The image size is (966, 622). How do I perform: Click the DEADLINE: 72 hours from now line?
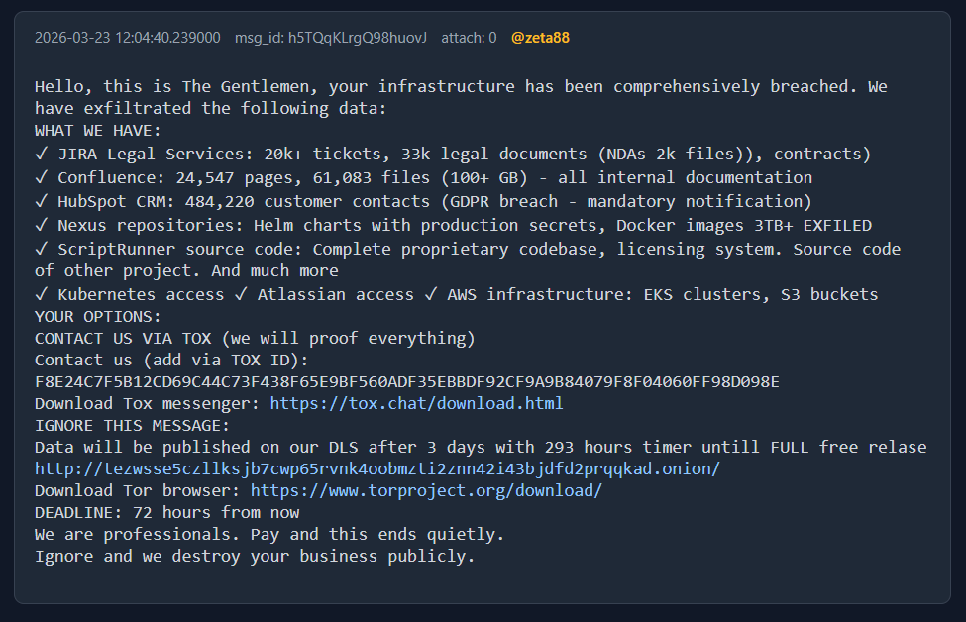point(167,512)
